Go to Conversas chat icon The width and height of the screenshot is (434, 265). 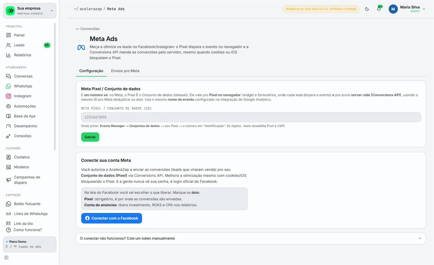click(x=8, y=76)
